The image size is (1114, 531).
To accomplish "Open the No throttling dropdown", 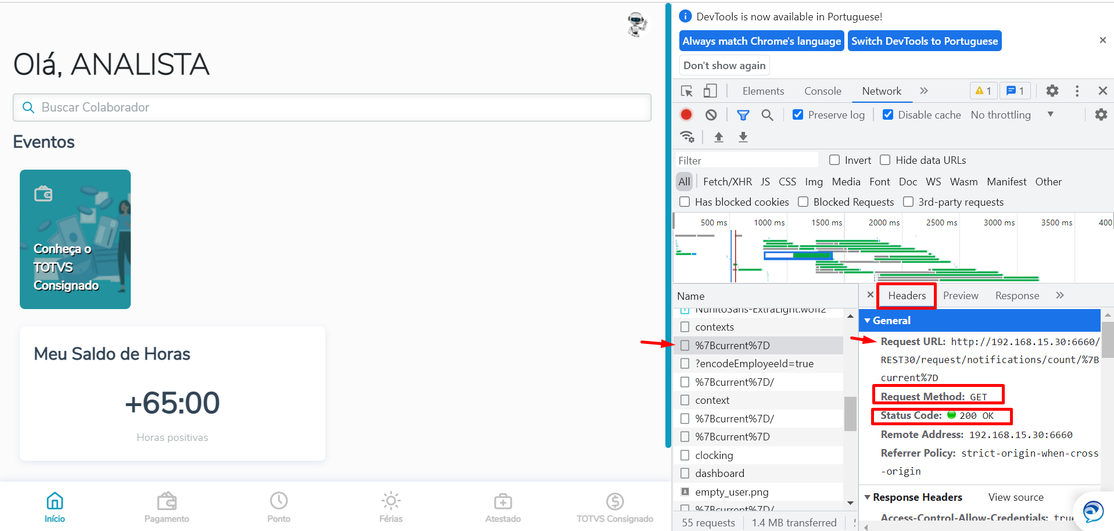I will tap(1012, 114).
